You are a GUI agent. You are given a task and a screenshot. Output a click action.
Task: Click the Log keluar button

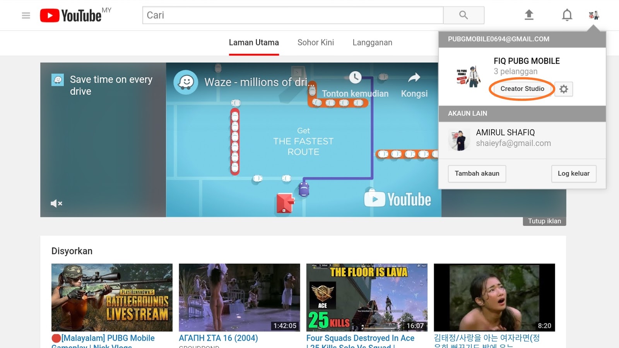point(574,174)
